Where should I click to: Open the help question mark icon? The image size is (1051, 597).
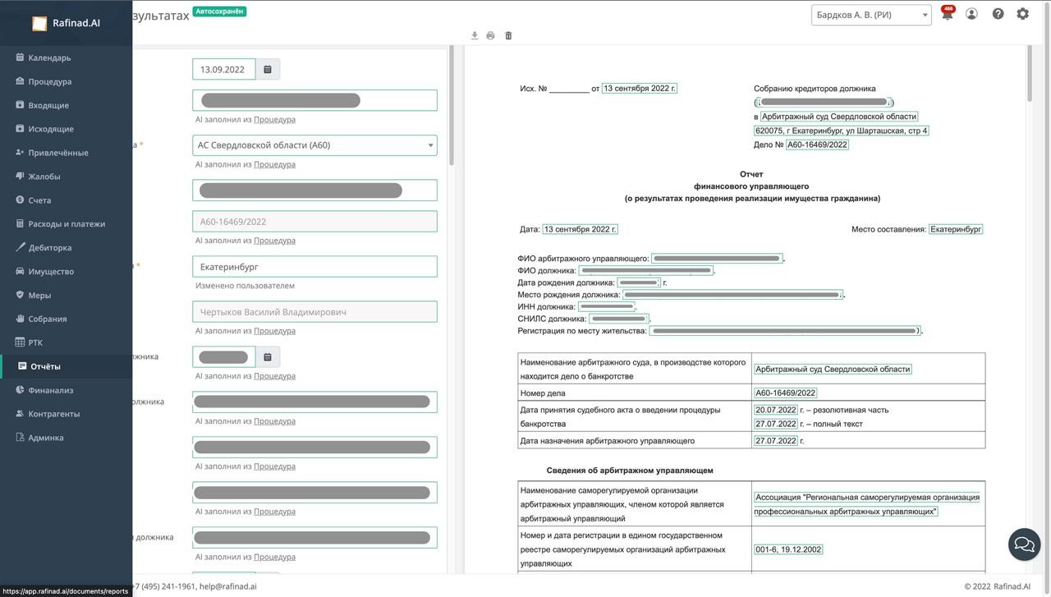[998, 14]
